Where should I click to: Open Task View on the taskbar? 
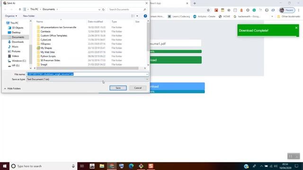coord(82,166)
